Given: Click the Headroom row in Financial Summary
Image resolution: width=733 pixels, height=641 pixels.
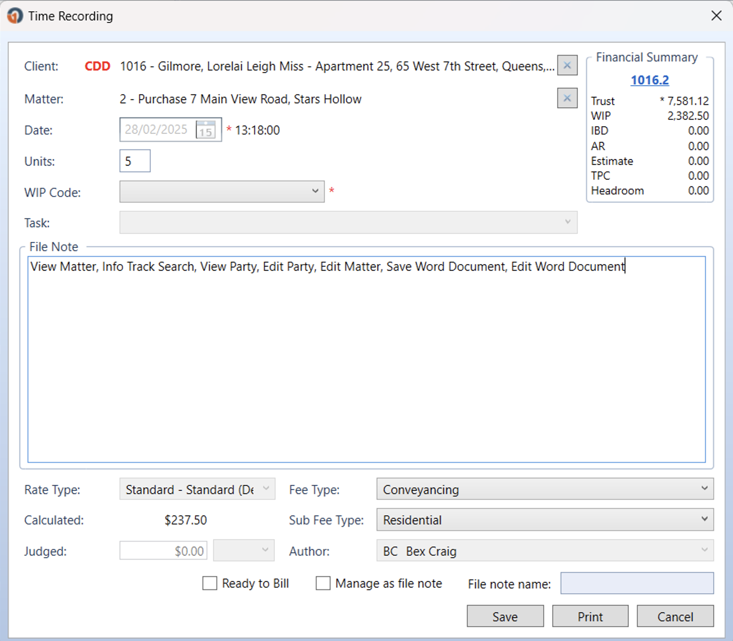Looking at the screenshot, I should (x=650, y=191).
